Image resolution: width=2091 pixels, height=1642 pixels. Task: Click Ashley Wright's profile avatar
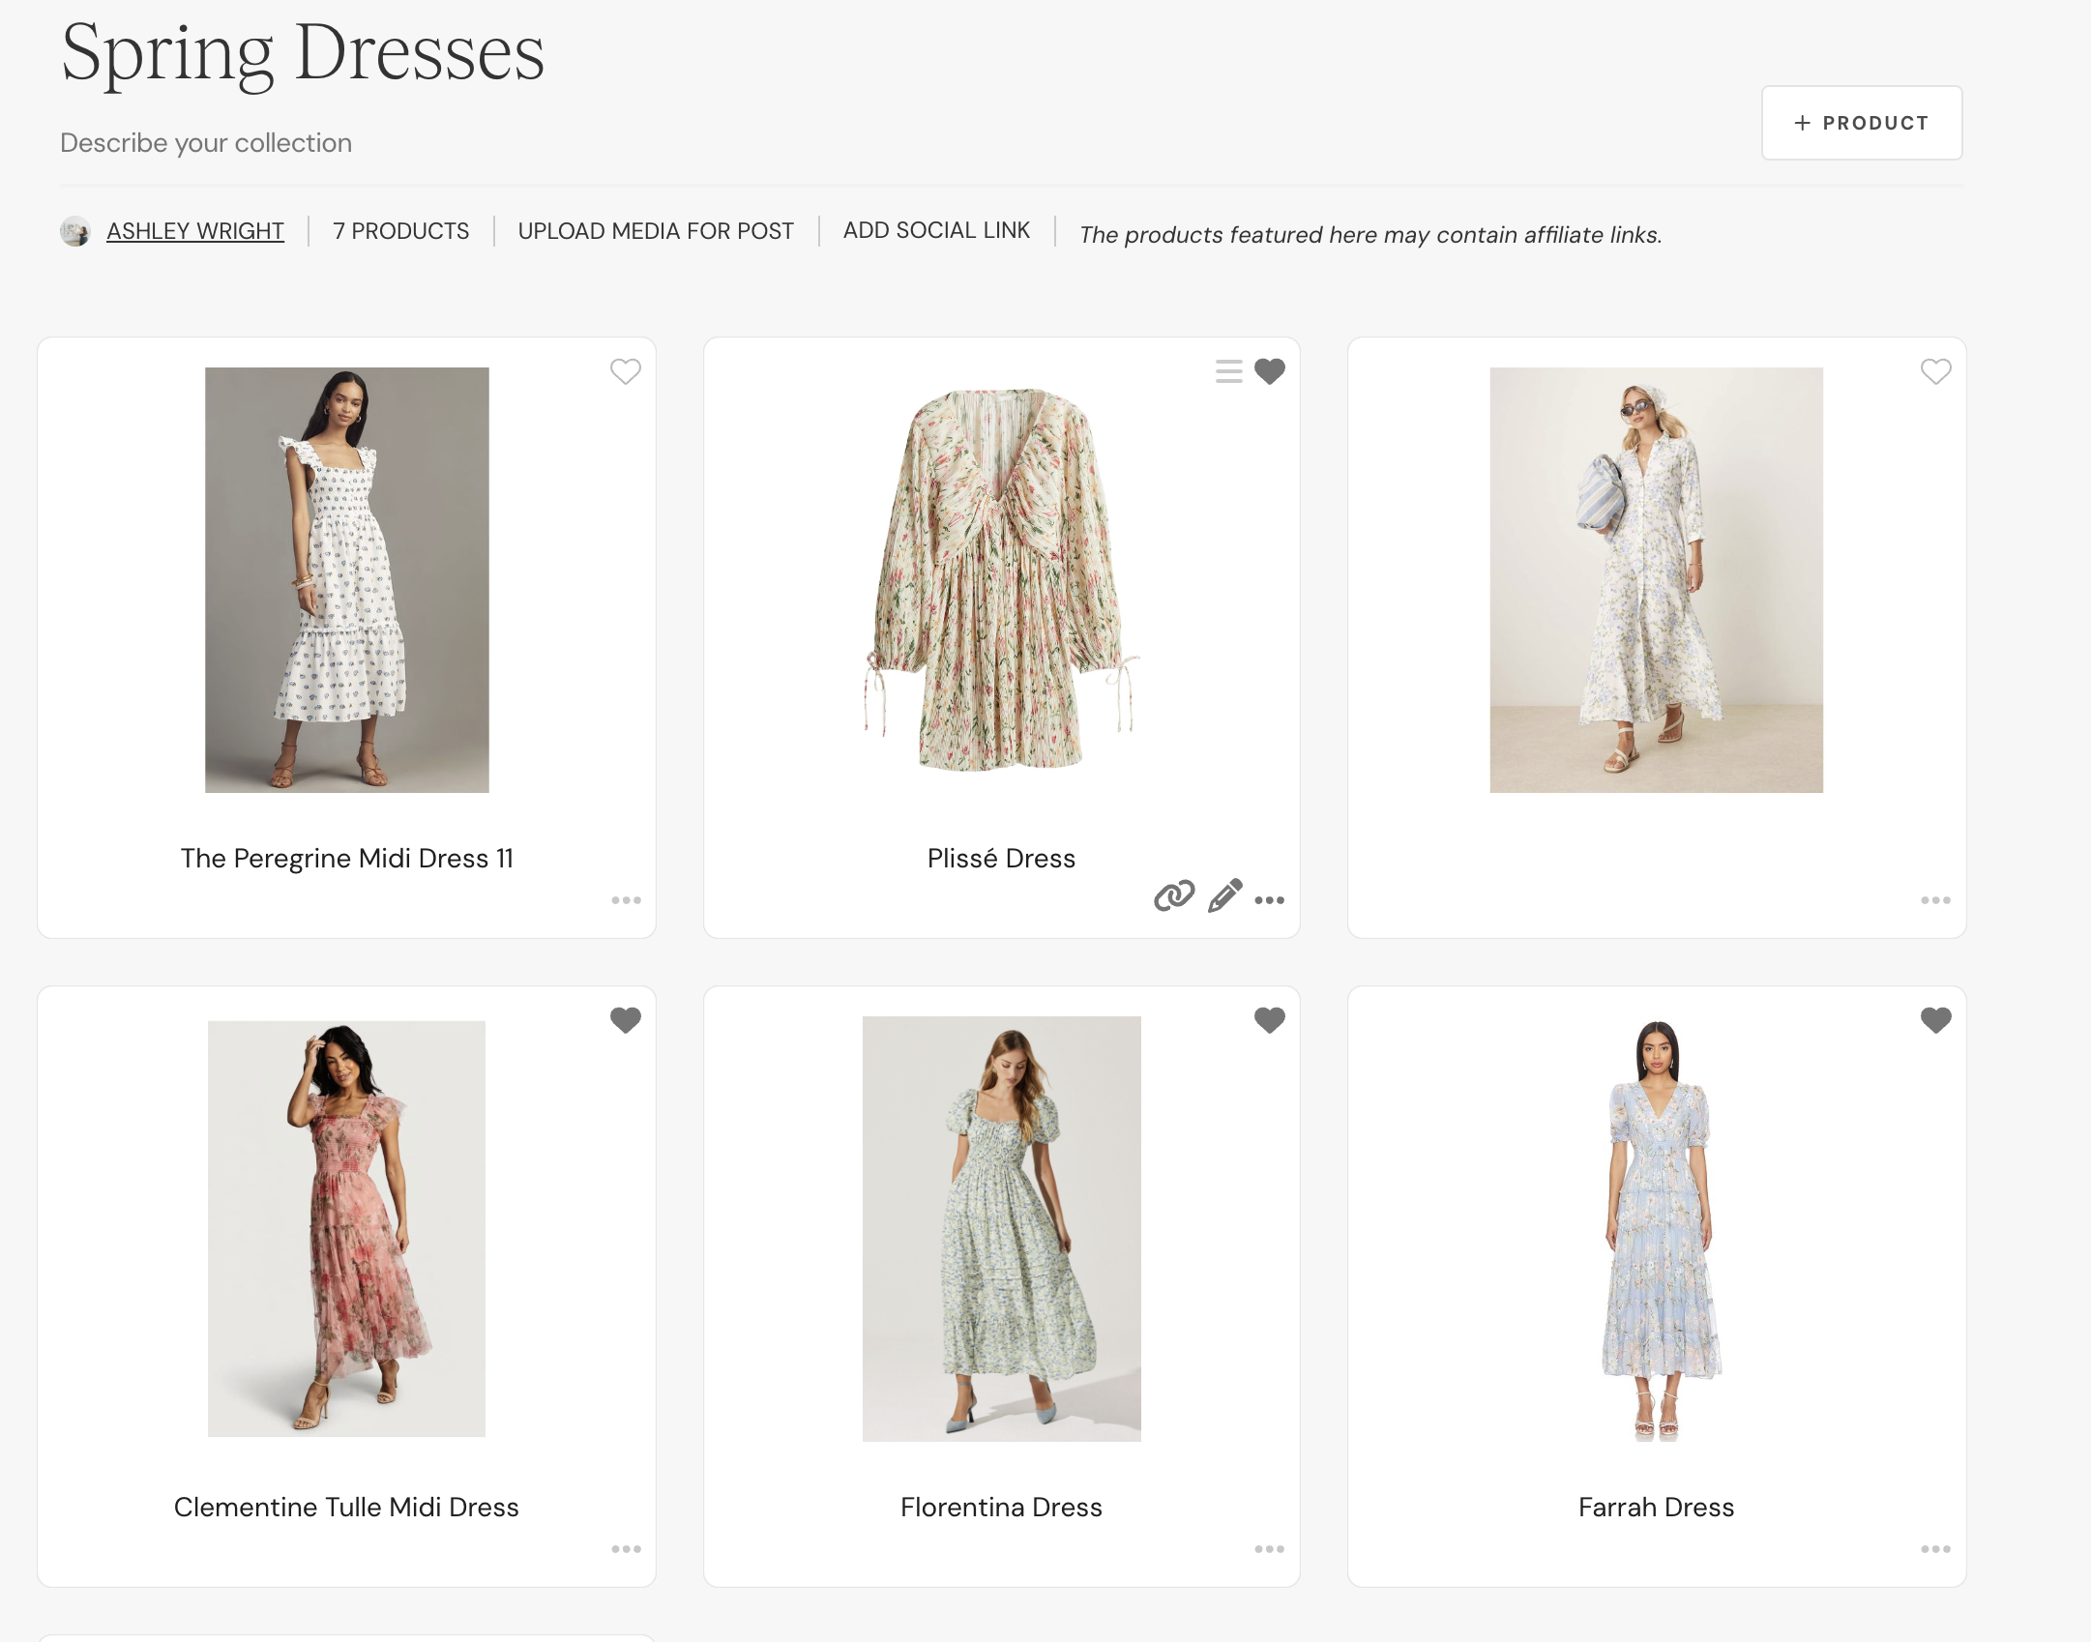pyautogui.click(x=76, y=231)
